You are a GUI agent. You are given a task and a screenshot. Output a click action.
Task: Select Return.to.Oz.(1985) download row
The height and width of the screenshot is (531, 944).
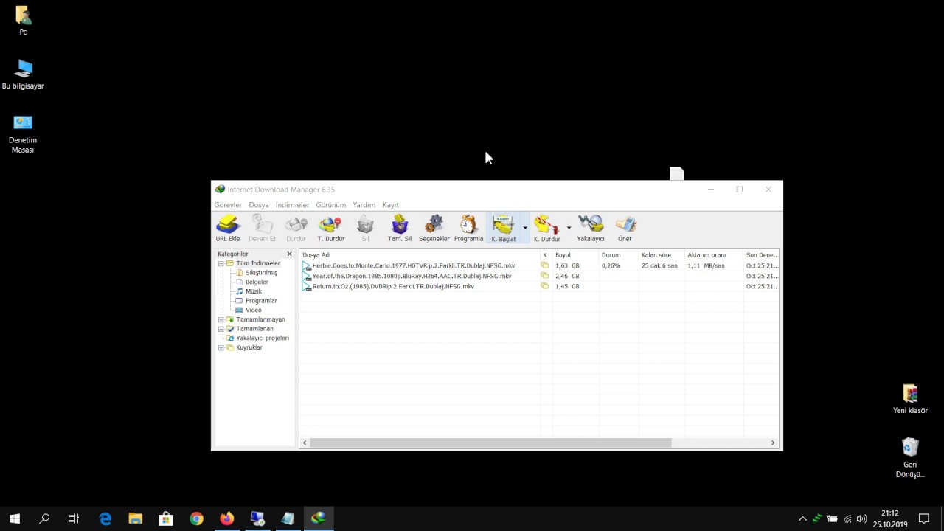pos(539,286)
